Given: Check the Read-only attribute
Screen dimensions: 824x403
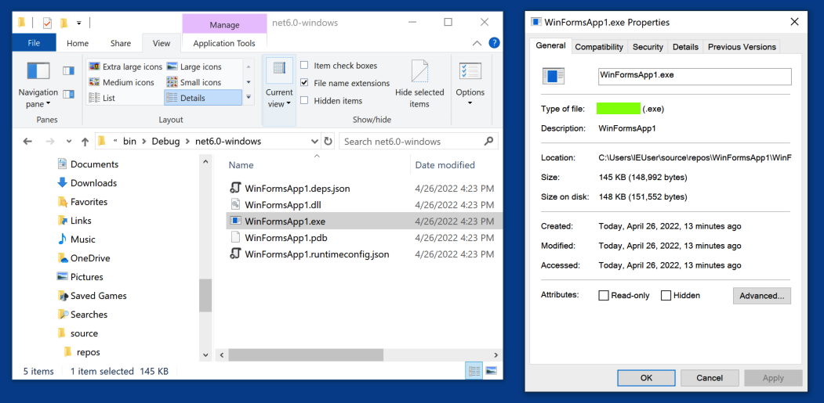Looking at the screenshot, I should [604, 296].
